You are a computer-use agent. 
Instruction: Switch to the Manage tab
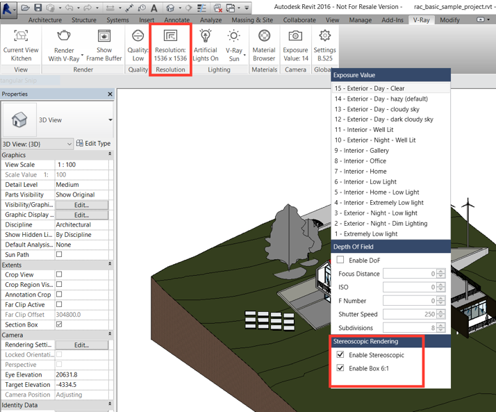click(361, 20)
